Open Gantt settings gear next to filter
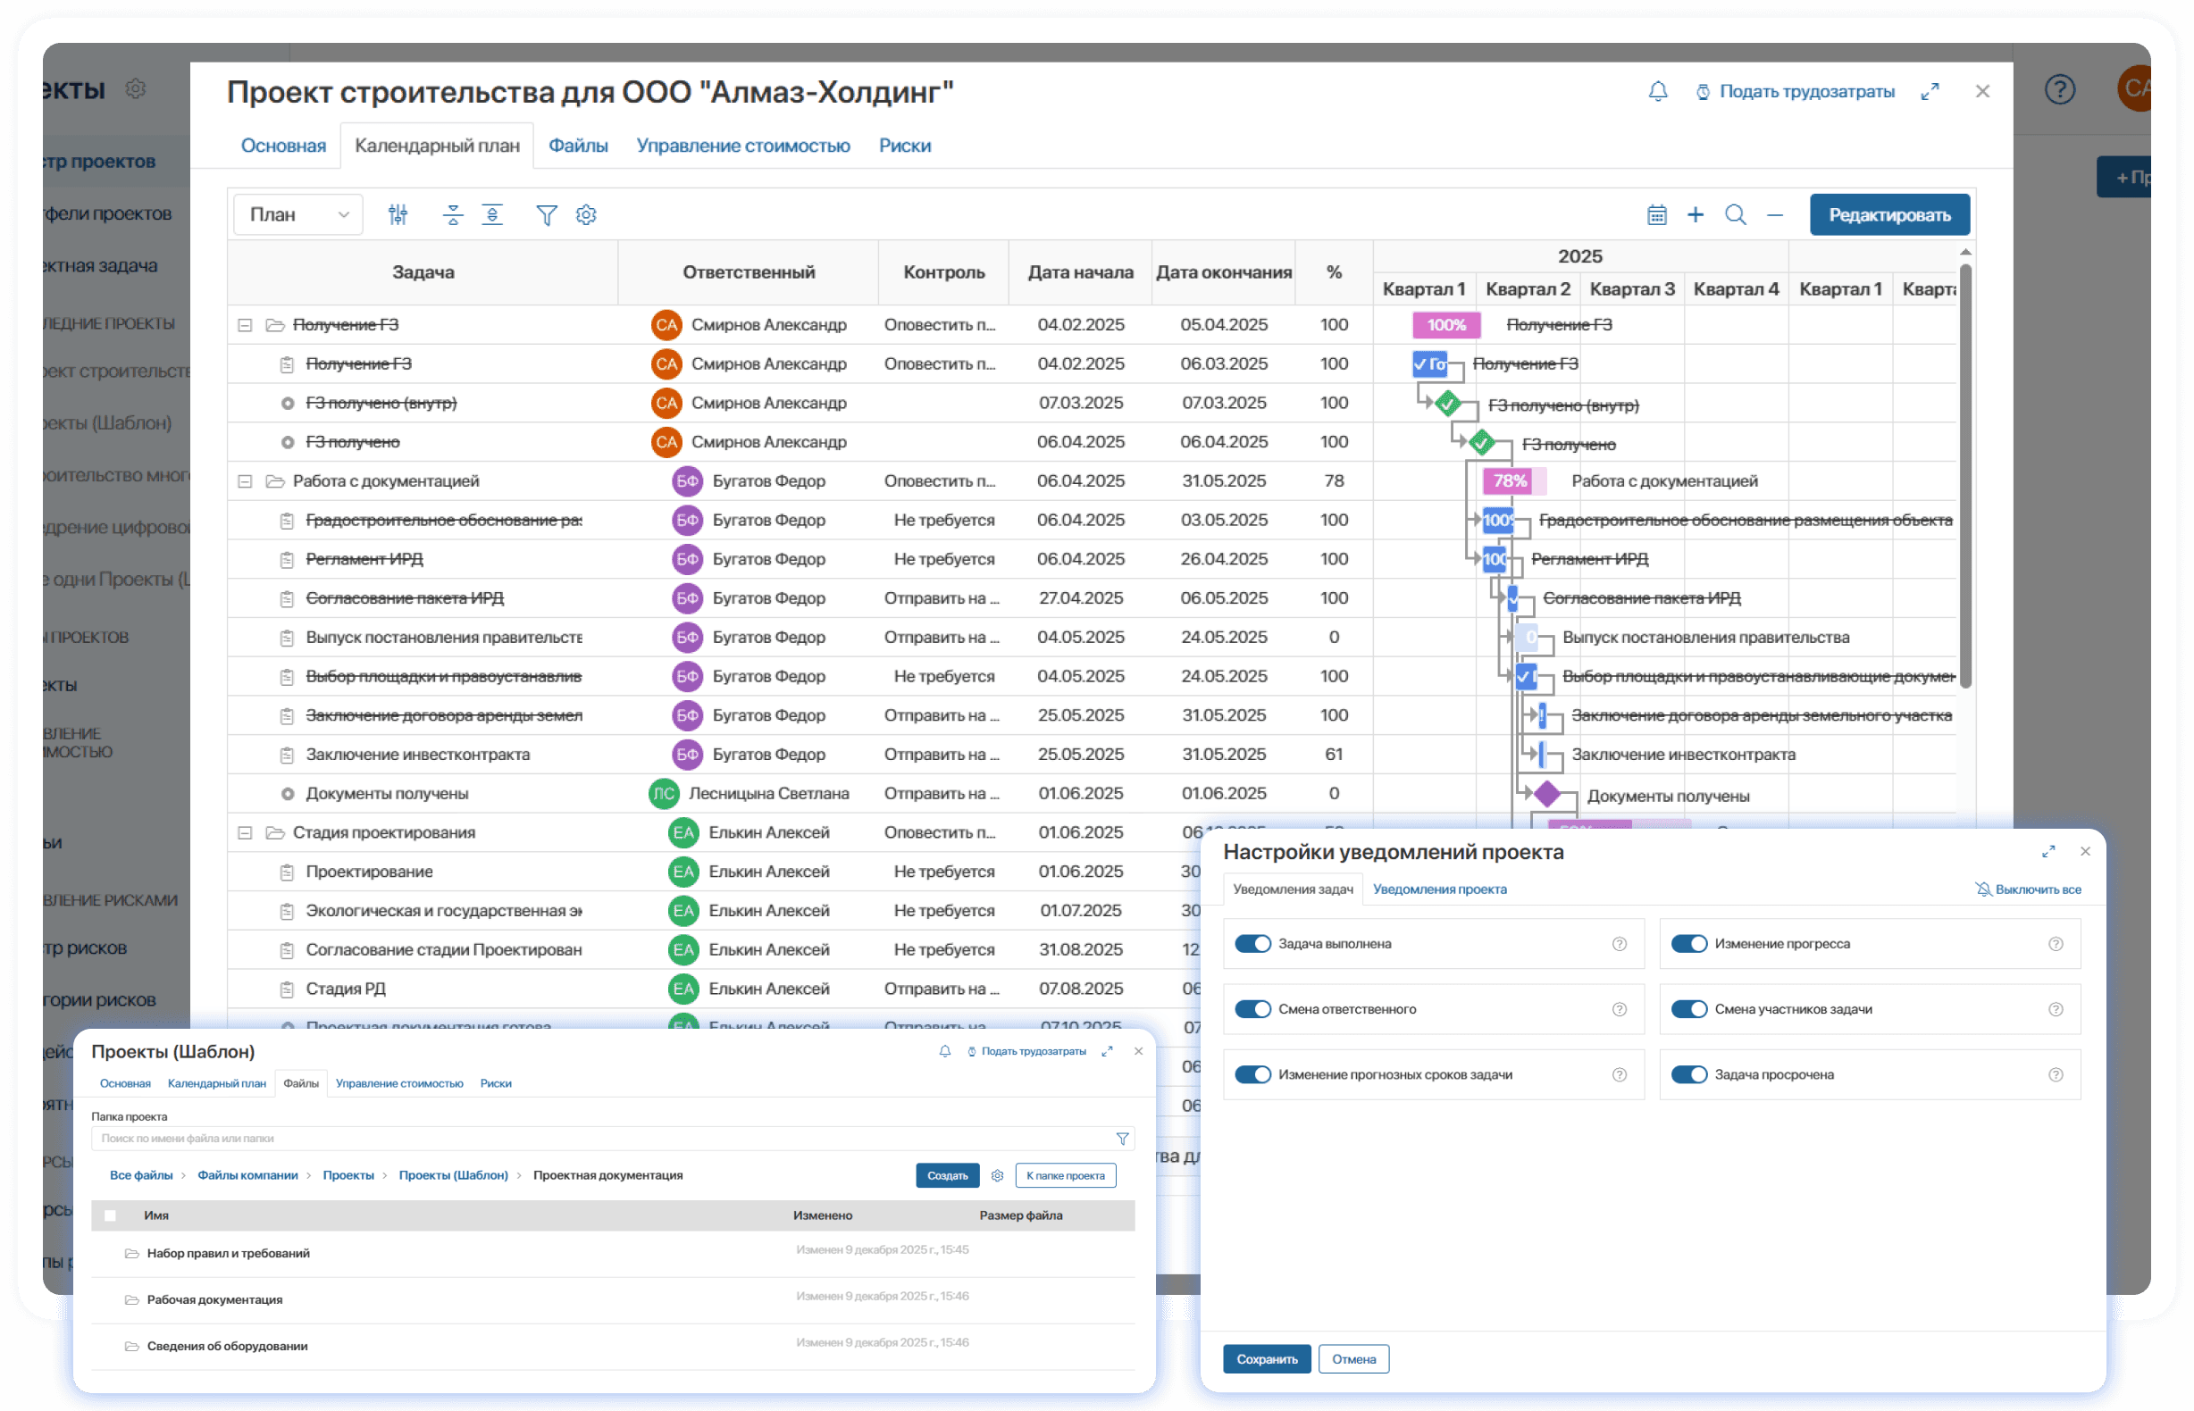 click(x=587, y=215)
